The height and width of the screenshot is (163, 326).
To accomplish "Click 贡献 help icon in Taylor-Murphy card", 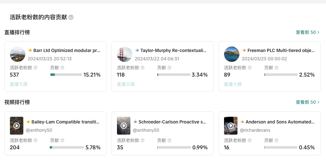I will [x=169, y=68].
